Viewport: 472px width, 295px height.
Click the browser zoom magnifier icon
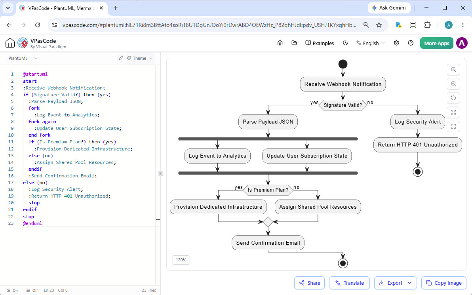click(366, 25)
